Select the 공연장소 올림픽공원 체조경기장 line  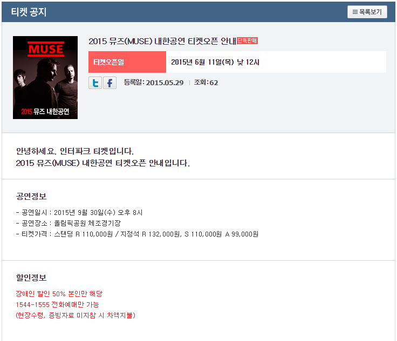click(69, 223)
